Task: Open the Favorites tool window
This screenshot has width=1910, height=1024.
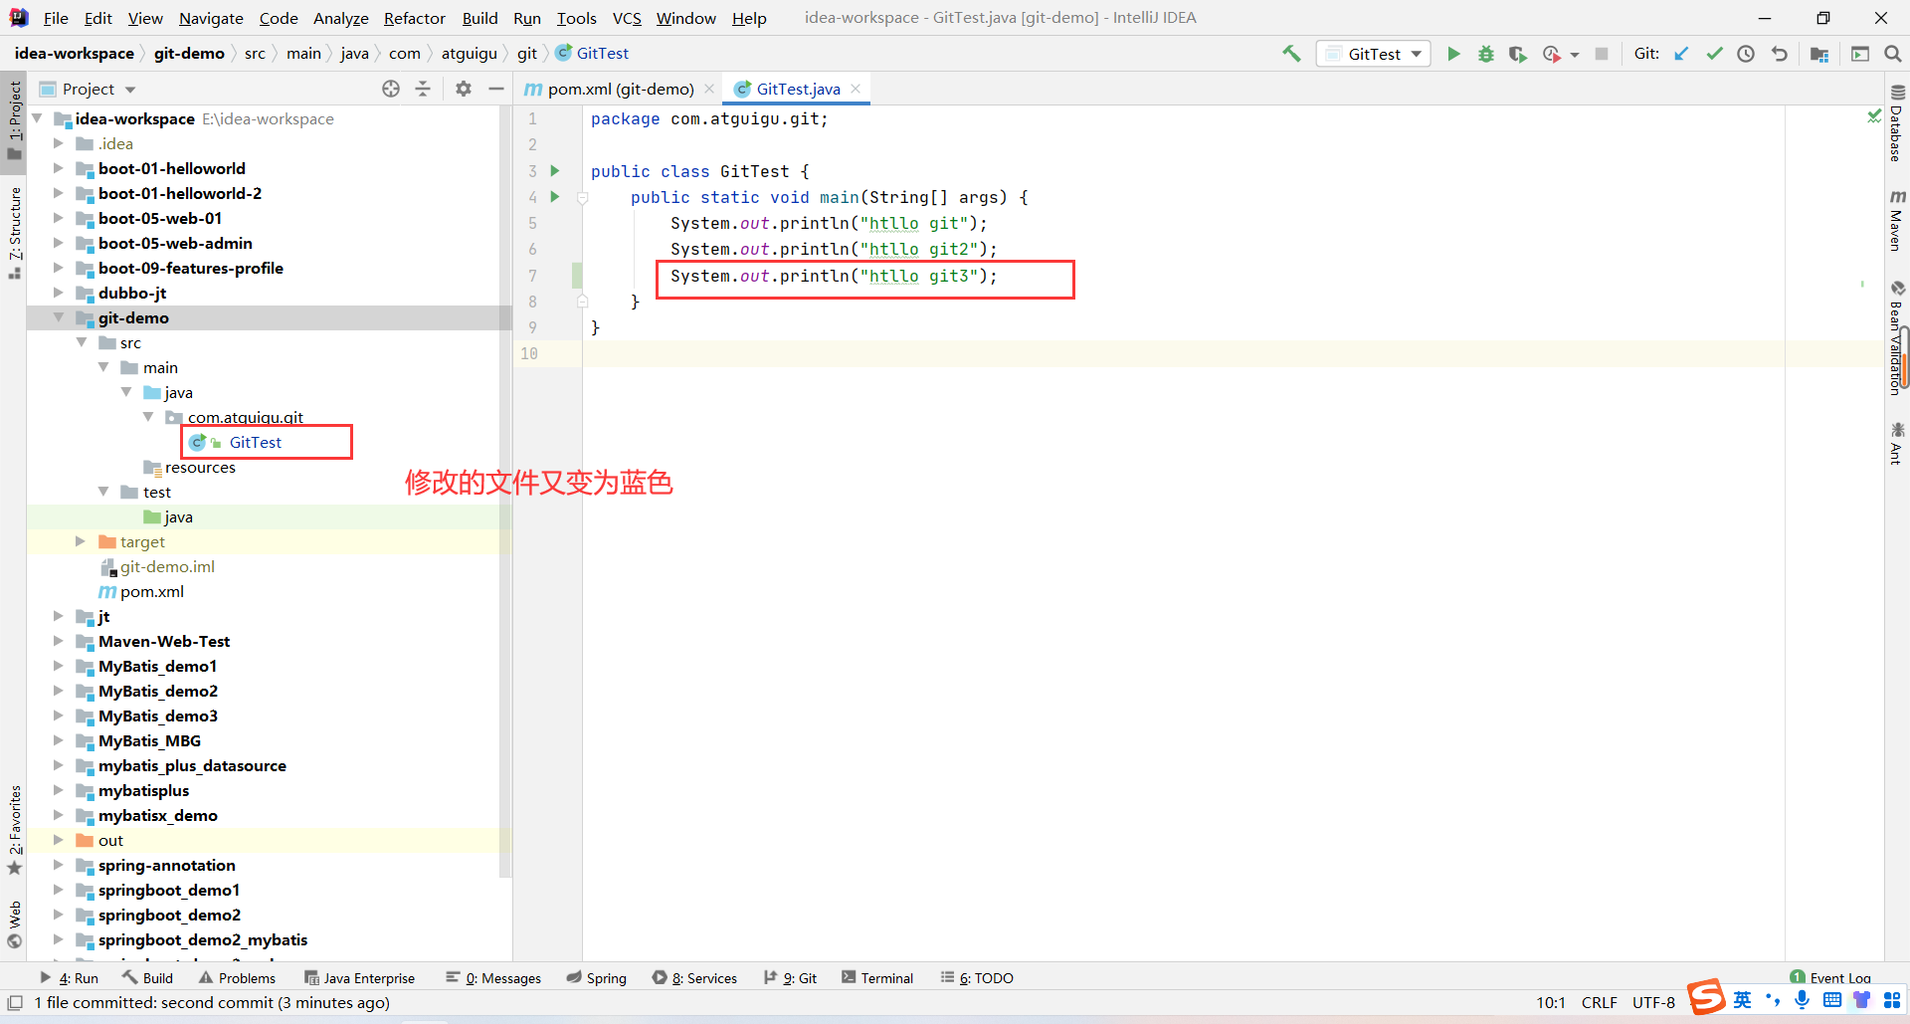Action: pyautogui.click(x=15, y=830)
